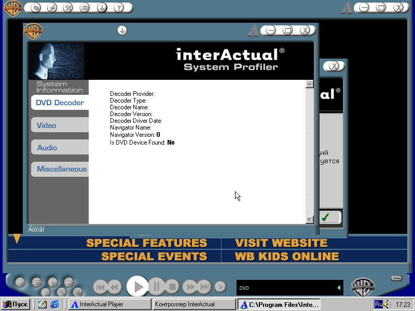Click 'Decoder Provider:' label
The width and height of the screenshot is (415, 311).
(x=132, y=94)
